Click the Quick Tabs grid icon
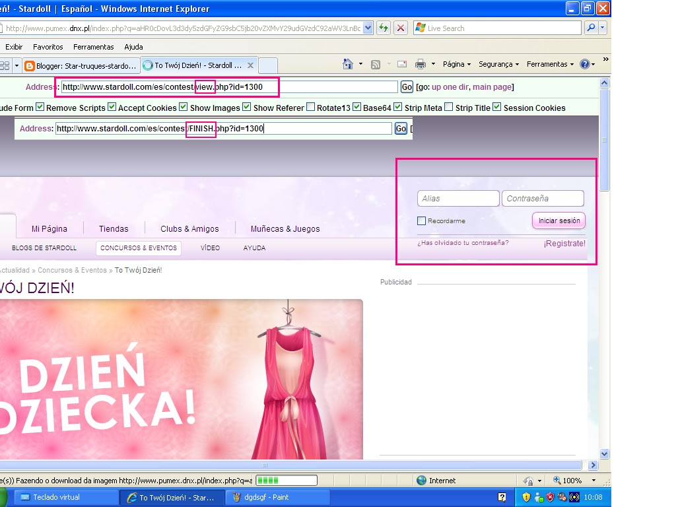Image resolution: width=676 pixels, height=507 pixels. click(x=5, y=65)
